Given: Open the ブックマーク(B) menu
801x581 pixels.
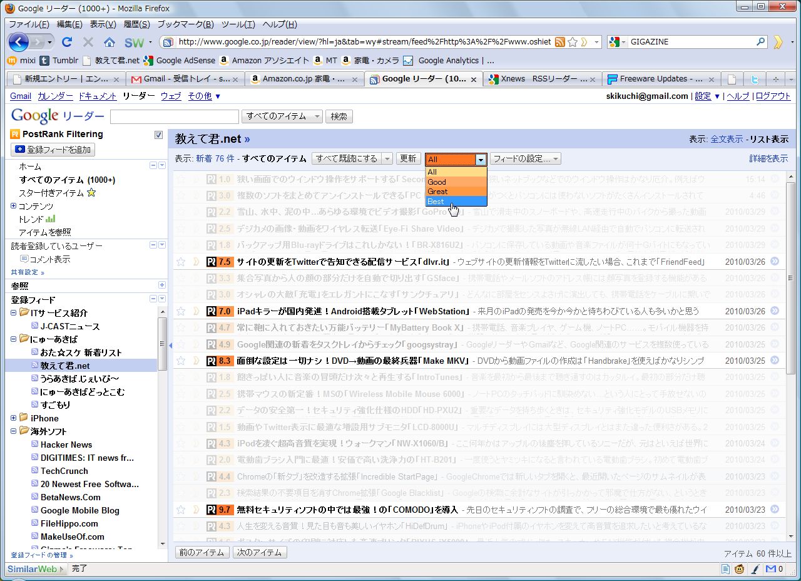Looking at the screenshot, I should pos(185,24).
